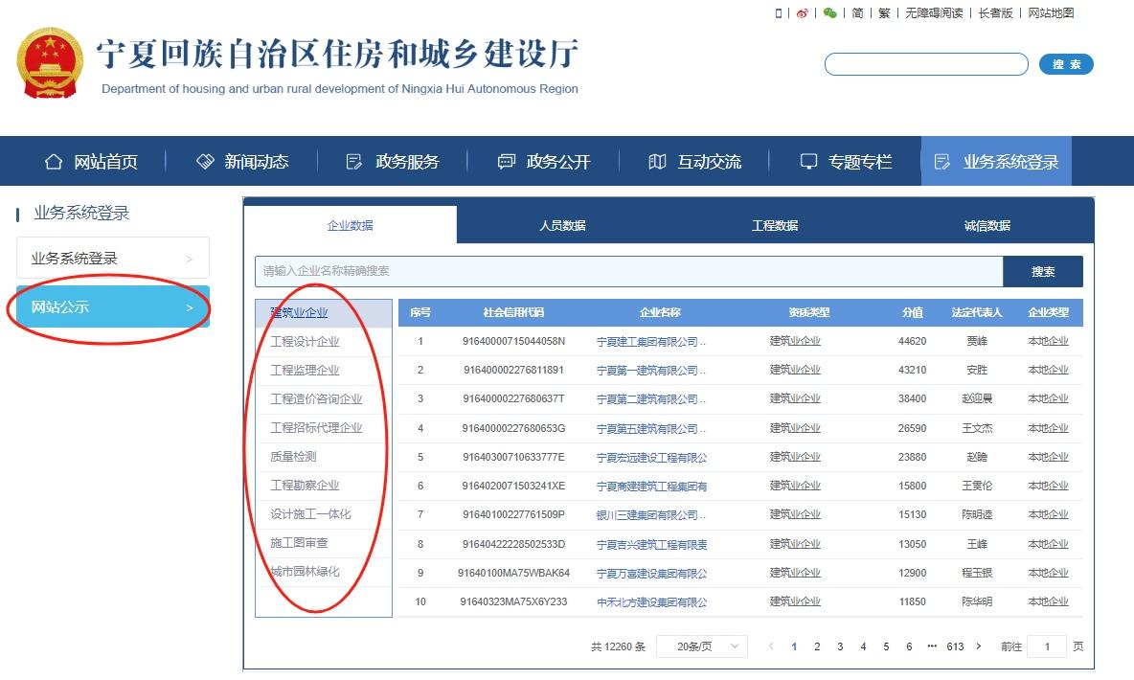
Task: Select 施工图审查 in the category list
Action: tap(324, 542)
